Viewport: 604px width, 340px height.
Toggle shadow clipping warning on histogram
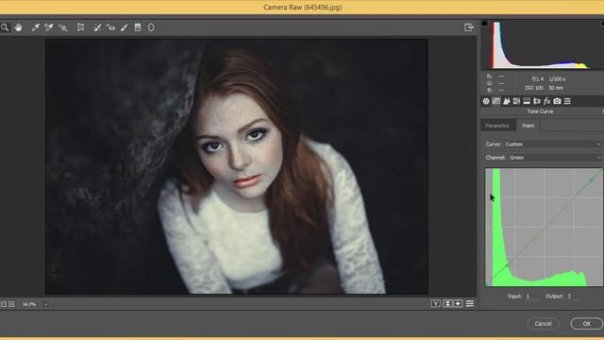484,24
